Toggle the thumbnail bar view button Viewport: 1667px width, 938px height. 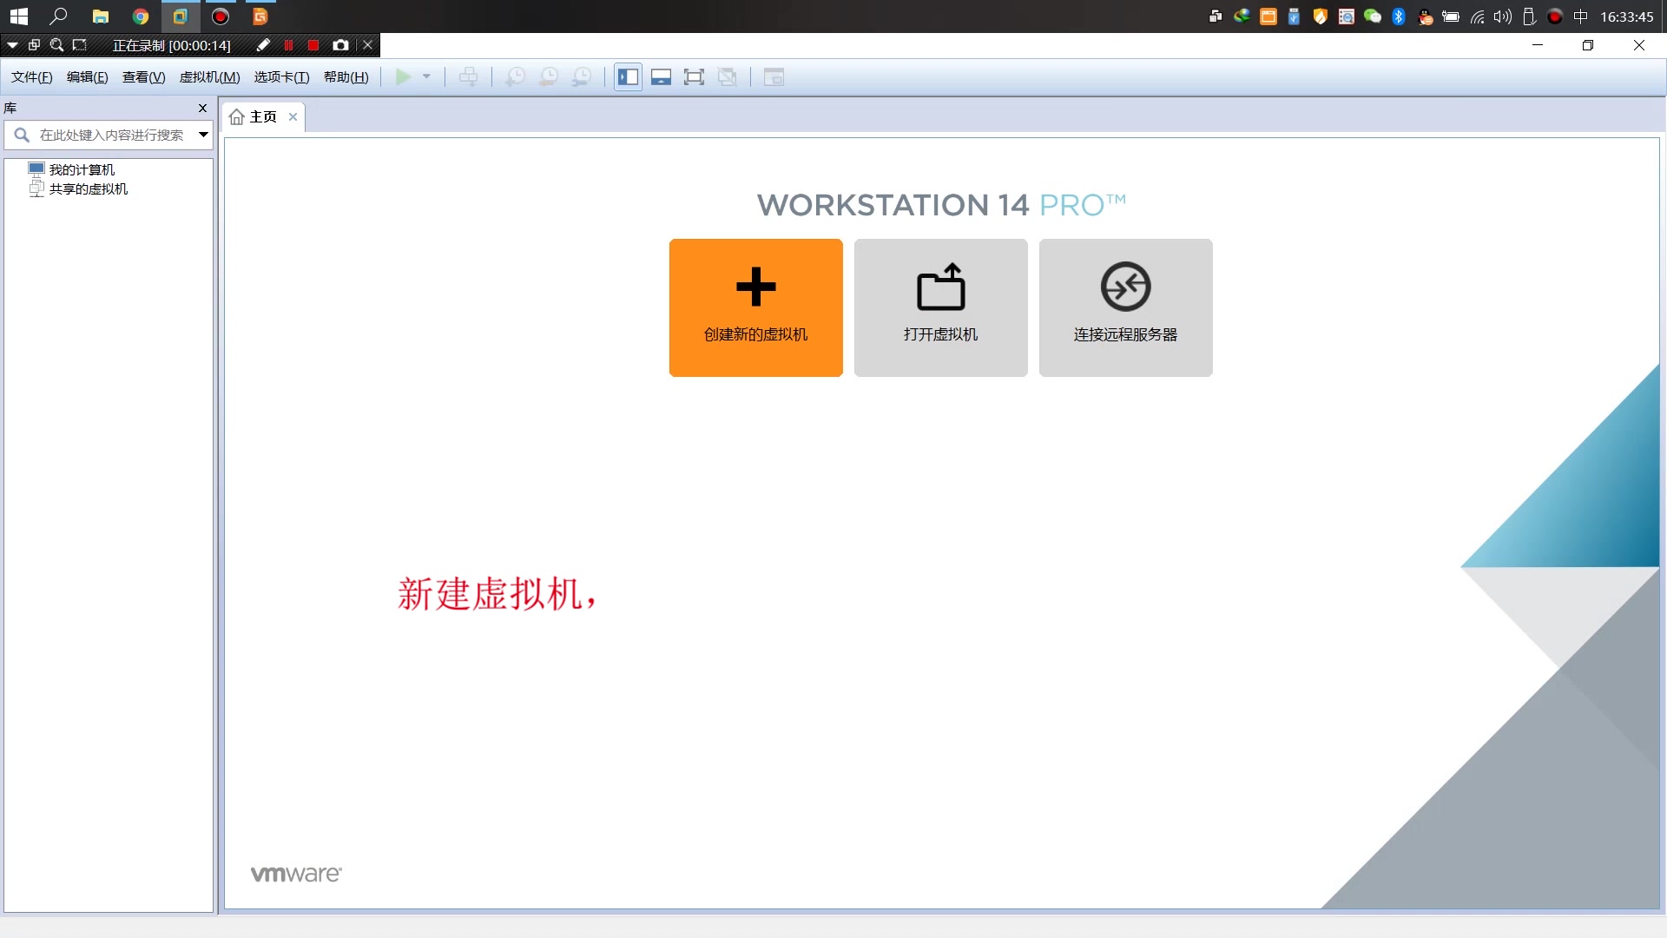661,77
